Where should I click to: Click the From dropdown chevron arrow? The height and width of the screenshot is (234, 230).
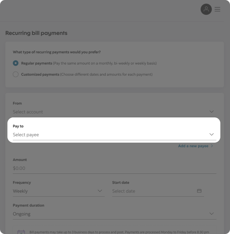pos(211,111)
